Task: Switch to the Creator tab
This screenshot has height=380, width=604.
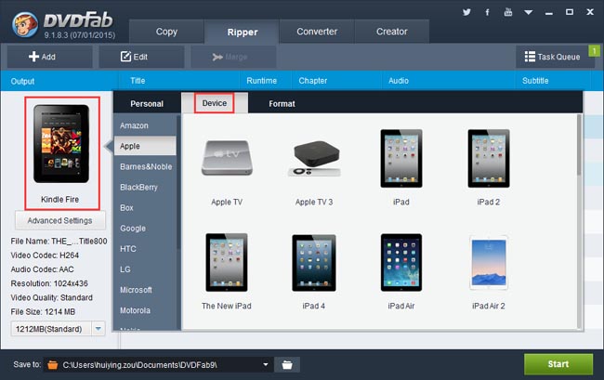Action: [391, 32]
